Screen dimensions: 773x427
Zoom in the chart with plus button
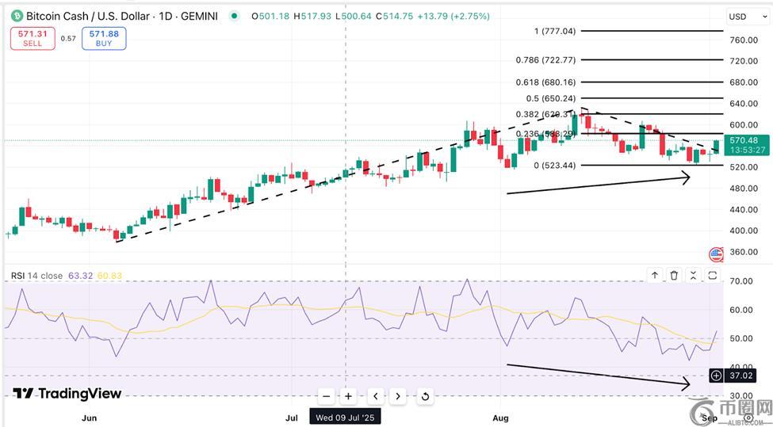348,396
